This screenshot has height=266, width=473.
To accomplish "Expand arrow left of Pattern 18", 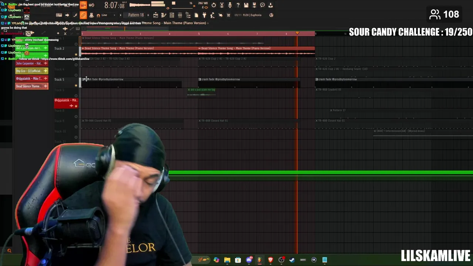I will [120, 15].
